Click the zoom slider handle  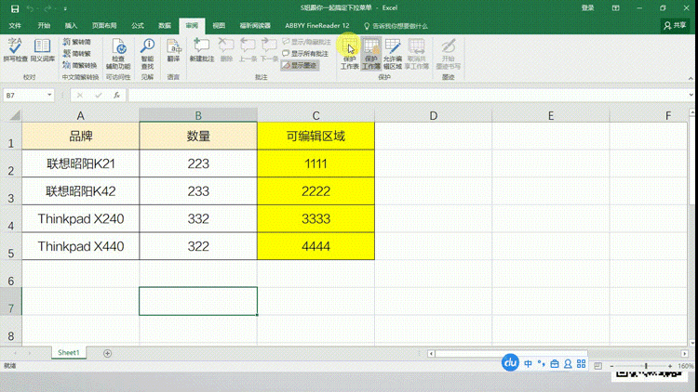click(646, 366)
